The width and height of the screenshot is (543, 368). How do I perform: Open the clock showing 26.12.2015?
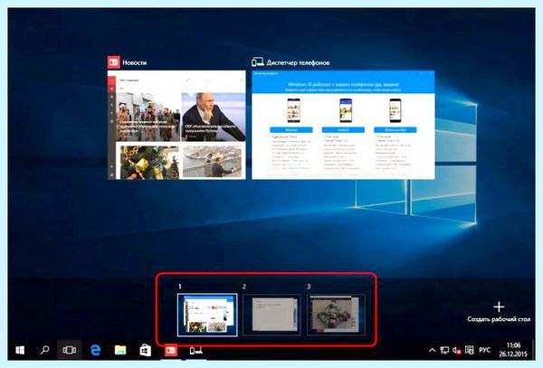513,350
